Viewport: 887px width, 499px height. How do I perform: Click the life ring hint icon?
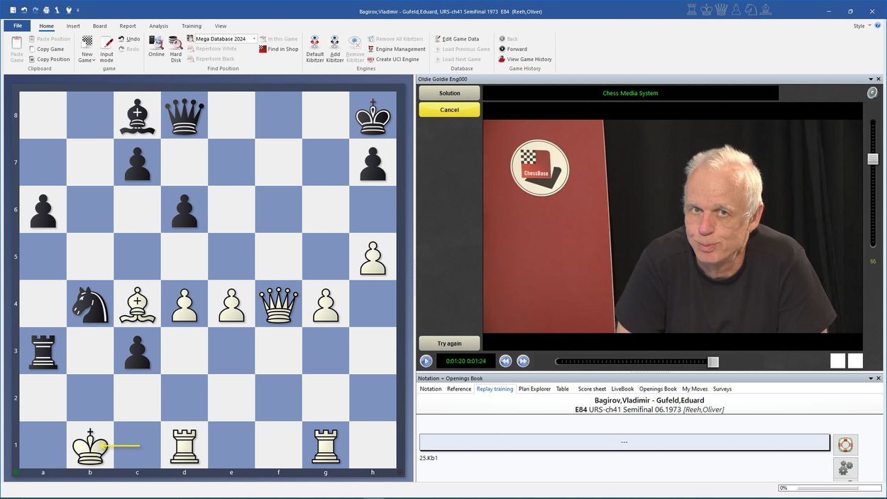point(844,444)
